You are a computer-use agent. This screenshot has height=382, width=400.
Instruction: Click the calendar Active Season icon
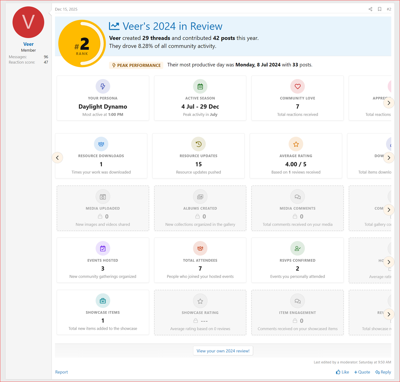[200, 86]
